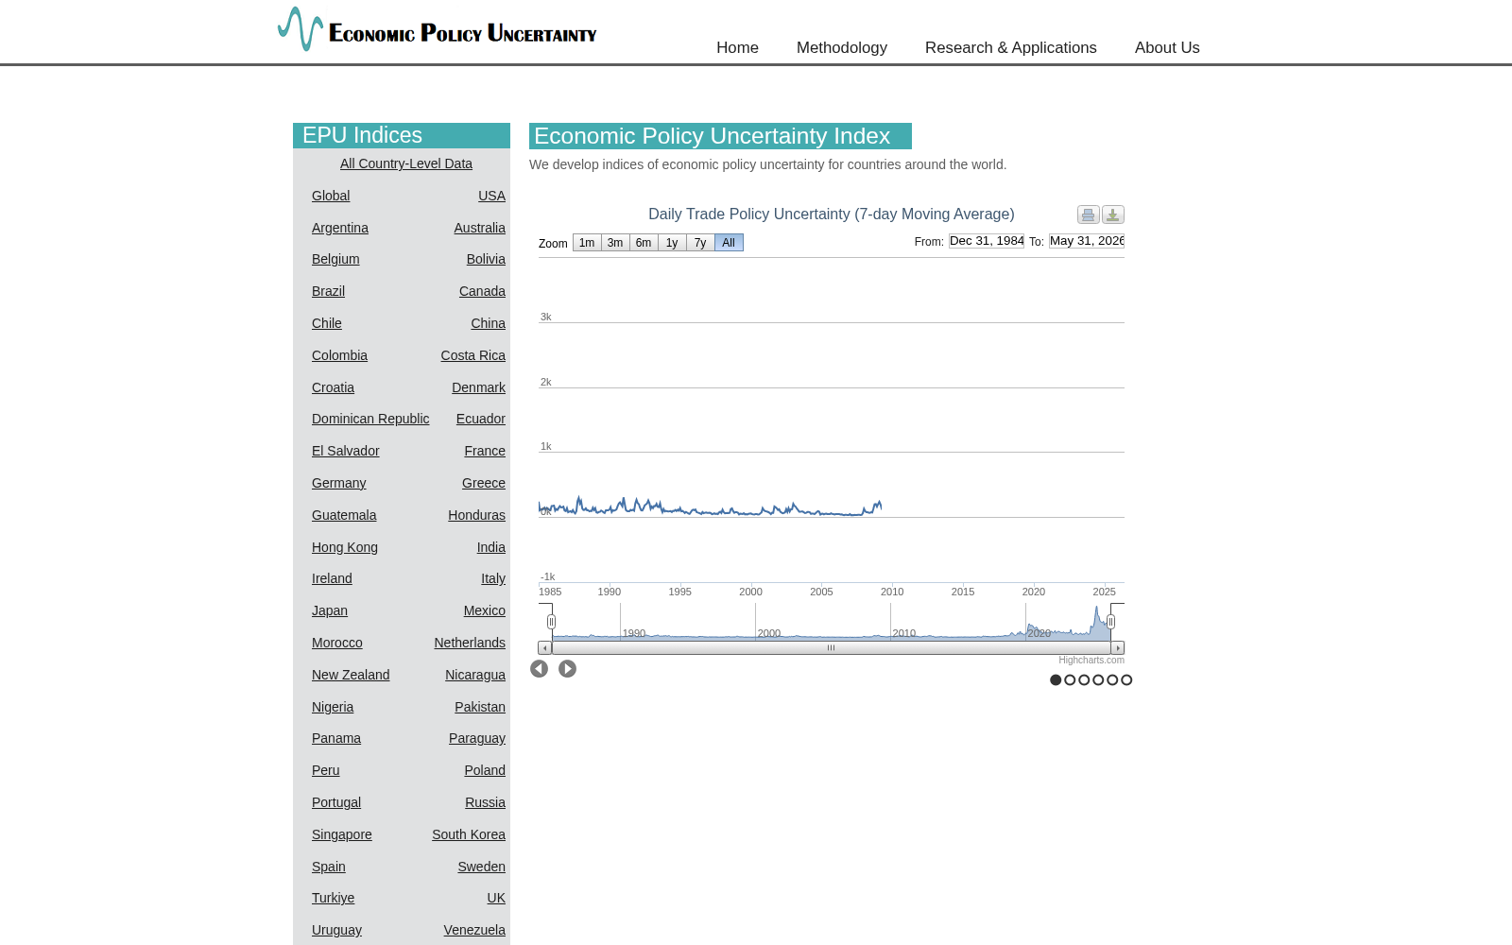Open the Highcharts.com credit link

click(x=1091, y=661)
